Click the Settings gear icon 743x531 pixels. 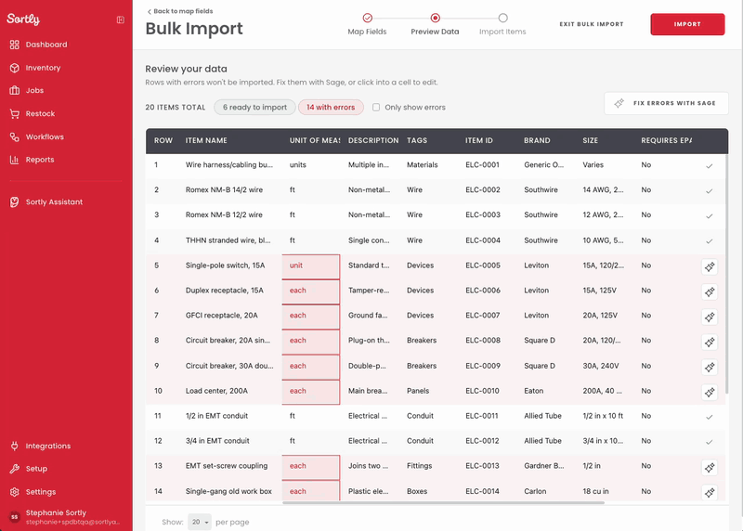(15, 492)
